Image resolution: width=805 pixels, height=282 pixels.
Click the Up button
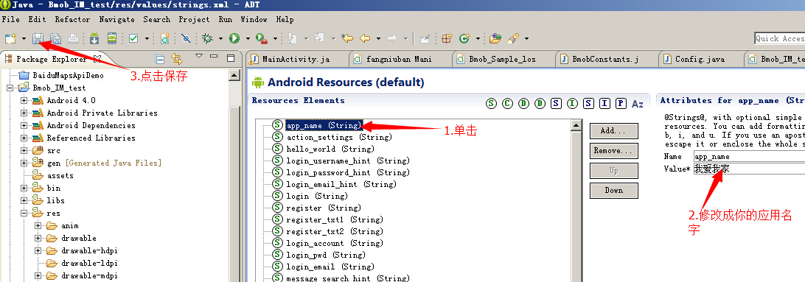(x=613, y=171)
